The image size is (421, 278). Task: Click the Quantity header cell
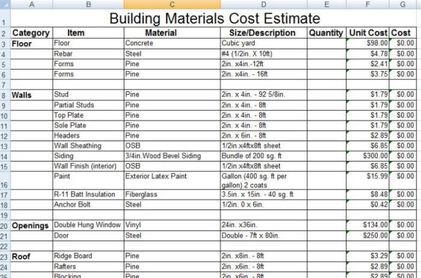(x=327, y=32)
